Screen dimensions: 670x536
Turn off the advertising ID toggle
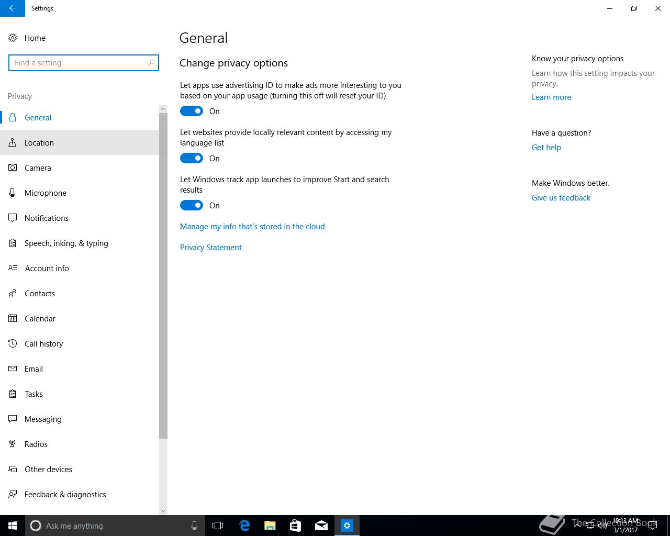pyautogui.click(x=192, y=111)
